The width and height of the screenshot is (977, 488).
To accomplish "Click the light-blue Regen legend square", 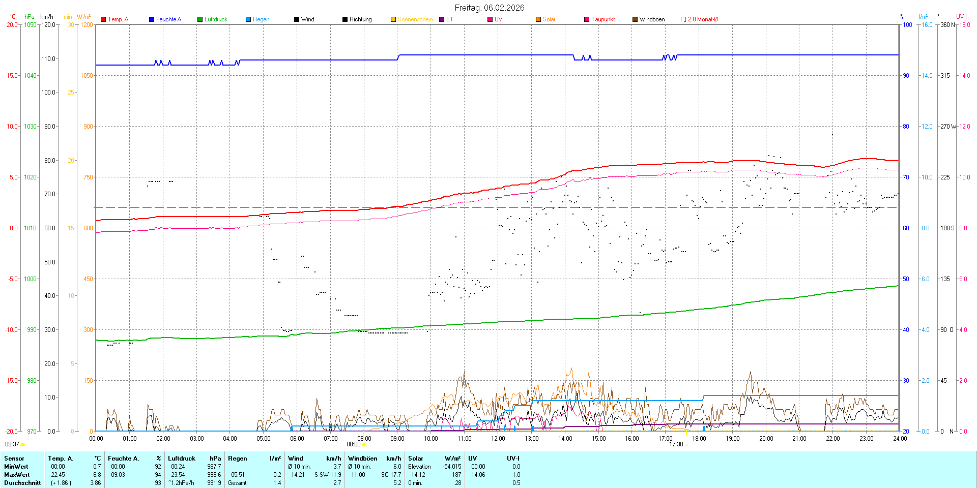I will (248, 19).
